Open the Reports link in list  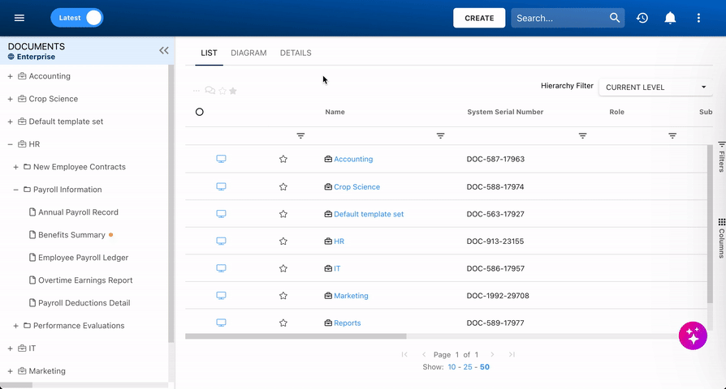[348, 323]
